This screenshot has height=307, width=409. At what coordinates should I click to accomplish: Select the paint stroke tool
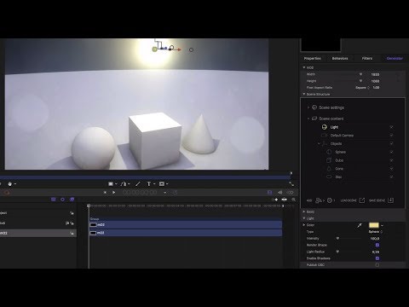coord(138,184)
